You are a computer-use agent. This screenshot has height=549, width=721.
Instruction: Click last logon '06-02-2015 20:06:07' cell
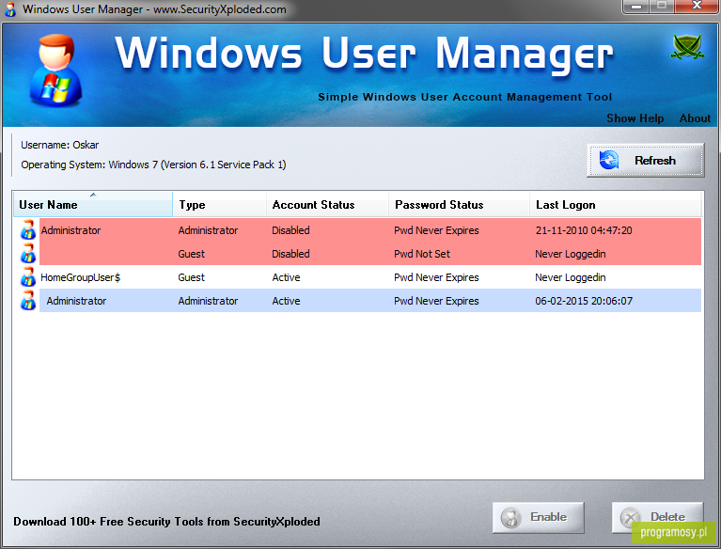pyautogui.click(x=584, y=301)
